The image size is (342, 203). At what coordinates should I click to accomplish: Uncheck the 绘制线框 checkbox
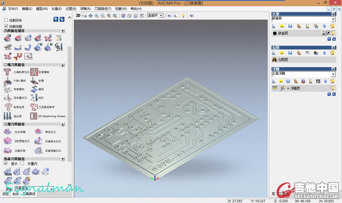(x=6, y=26)
